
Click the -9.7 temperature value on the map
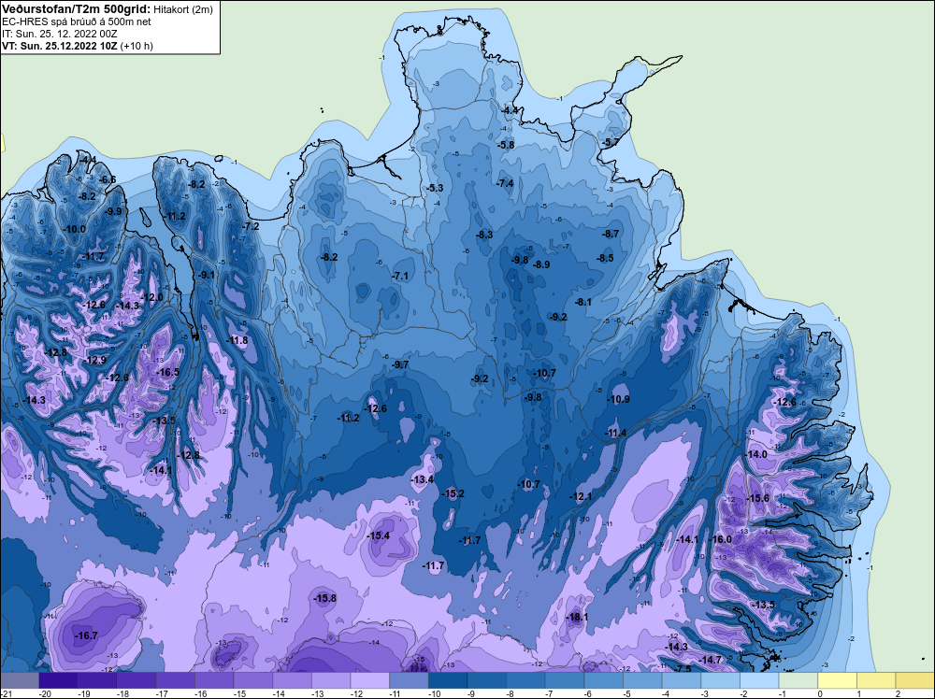click(400, 364)
